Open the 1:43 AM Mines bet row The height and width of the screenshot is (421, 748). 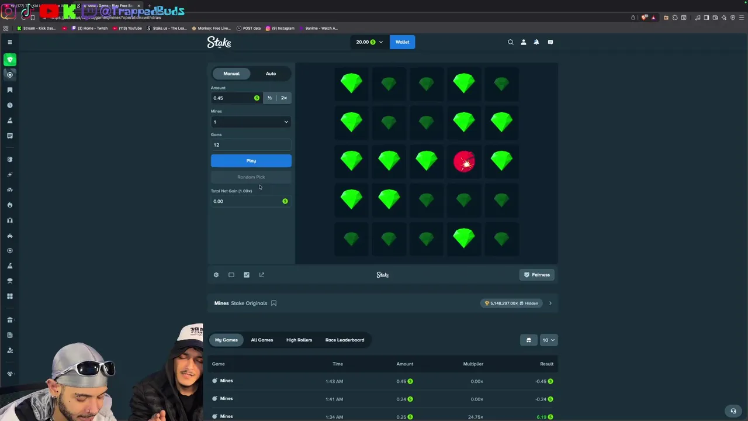(x=383, y=381)
